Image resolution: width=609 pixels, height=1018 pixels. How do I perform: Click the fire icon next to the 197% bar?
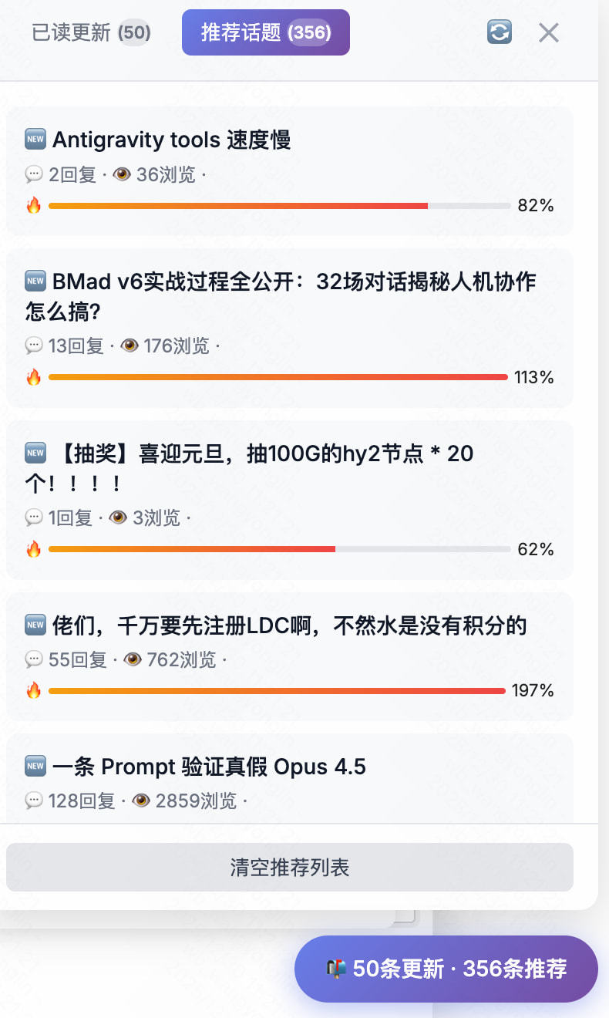[33, 690]
